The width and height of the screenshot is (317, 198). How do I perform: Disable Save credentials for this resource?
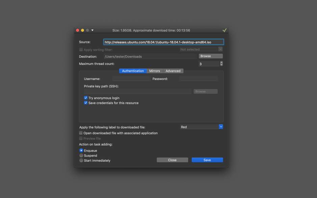pyautogui.click(x=85, y=103)
